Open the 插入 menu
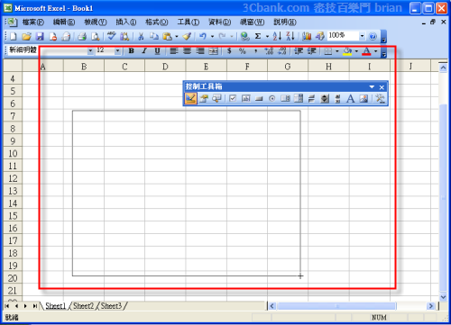 coord(126,22)
